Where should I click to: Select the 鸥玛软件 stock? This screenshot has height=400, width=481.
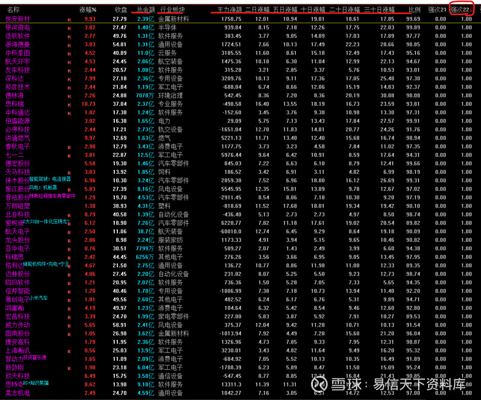(18, 283)
